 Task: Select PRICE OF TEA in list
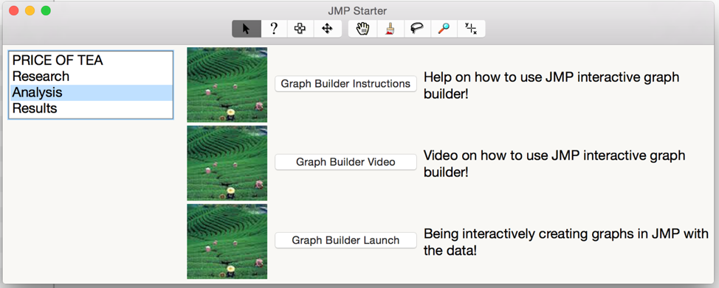point(91,60)
